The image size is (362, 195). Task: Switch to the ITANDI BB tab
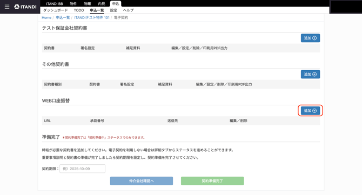[x=55, y=4]
